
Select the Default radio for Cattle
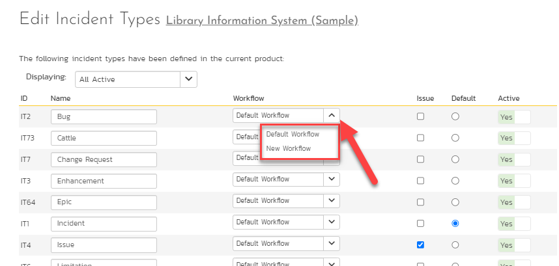pos(455,138)
